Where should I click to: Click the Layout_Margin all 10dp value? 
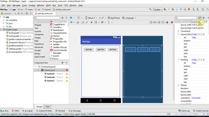(x=194, y=38)
